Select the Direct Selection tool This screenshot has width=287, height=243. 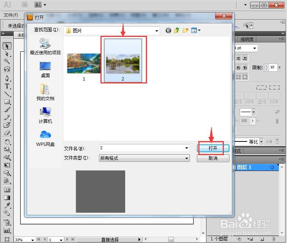(x=7, y=54)
